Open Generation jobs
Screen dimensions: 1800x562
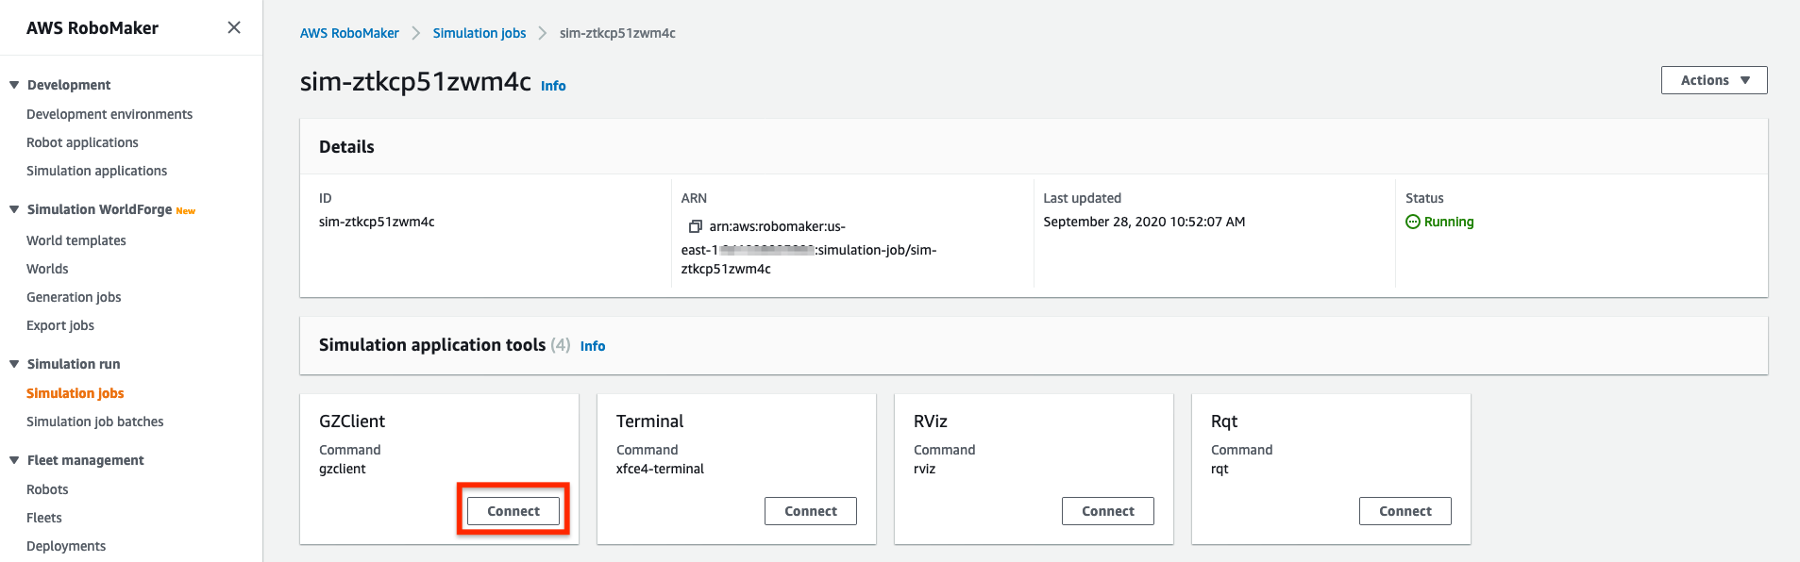point(74,297)
